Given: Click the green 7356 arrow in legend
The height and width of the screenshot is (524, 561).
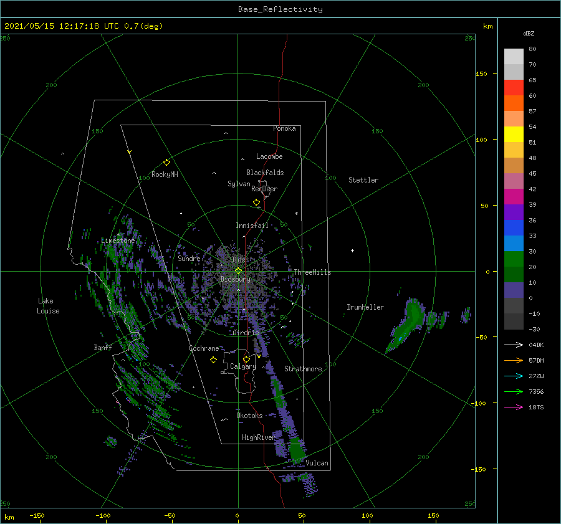Looking at the screenshot, I should 514,391.
